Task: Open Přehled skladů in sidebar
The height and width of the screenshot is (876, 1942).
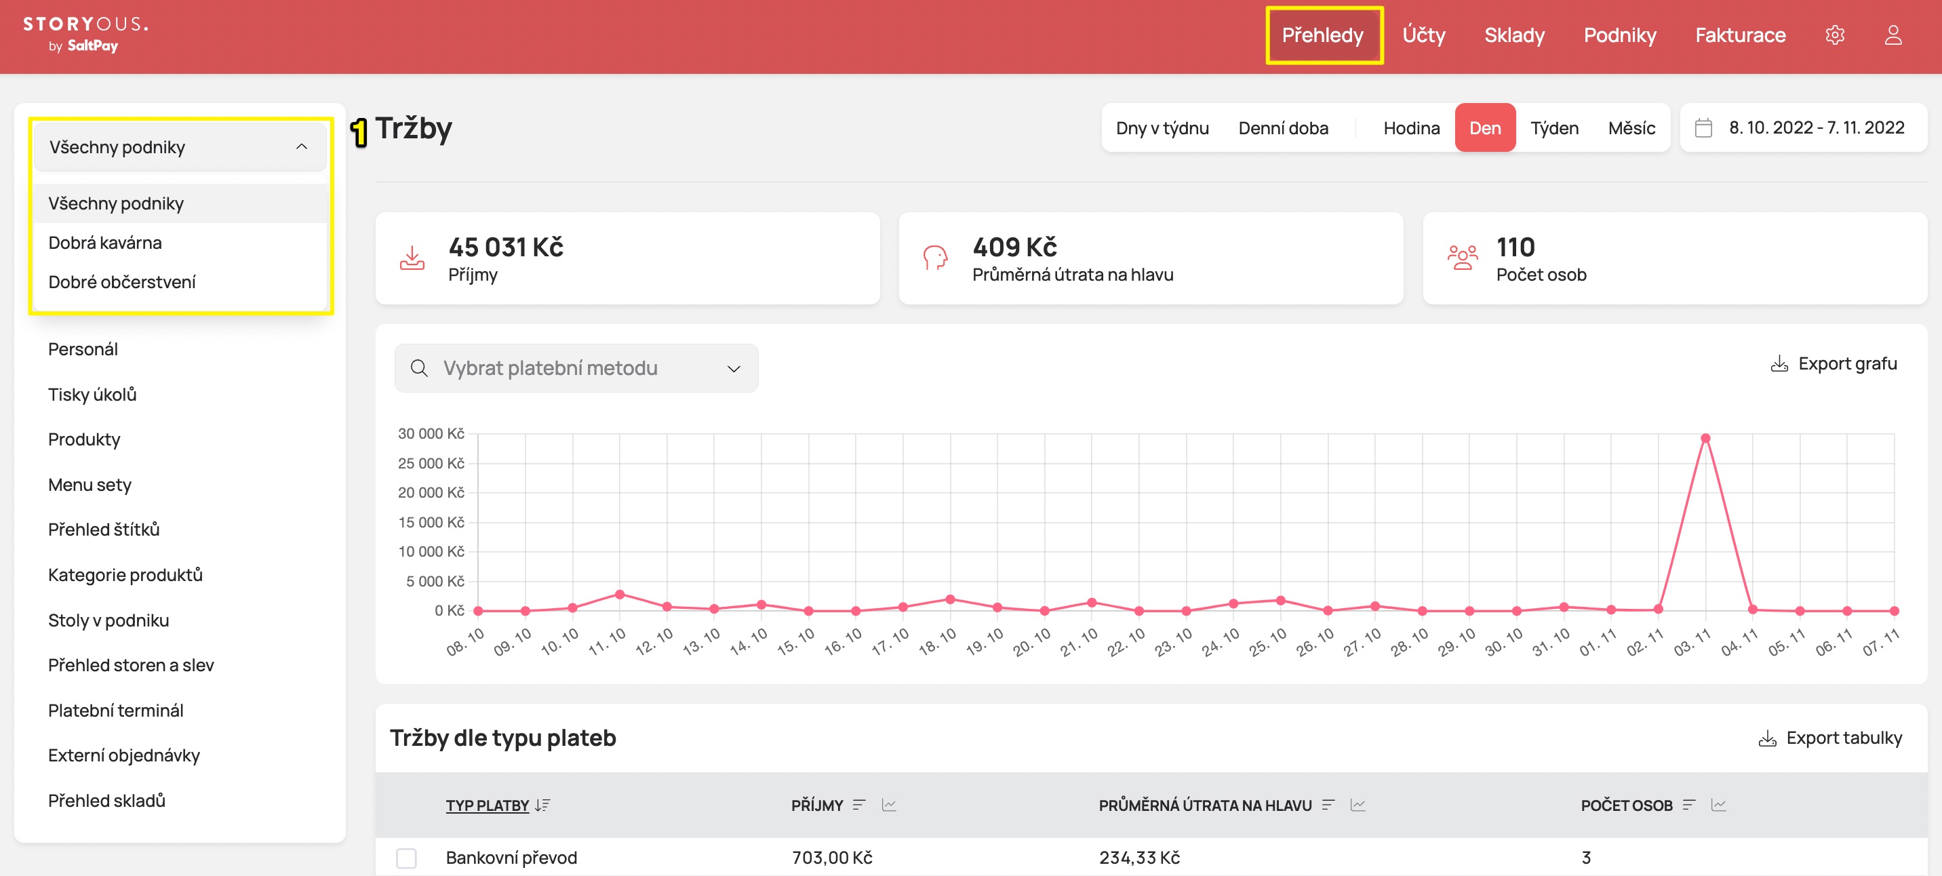Action: (x=107, y=801)
